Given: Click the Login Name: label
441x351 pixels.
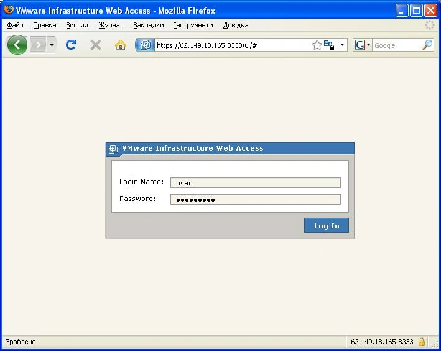Looking at the screenshot, I should click(141, 182).
